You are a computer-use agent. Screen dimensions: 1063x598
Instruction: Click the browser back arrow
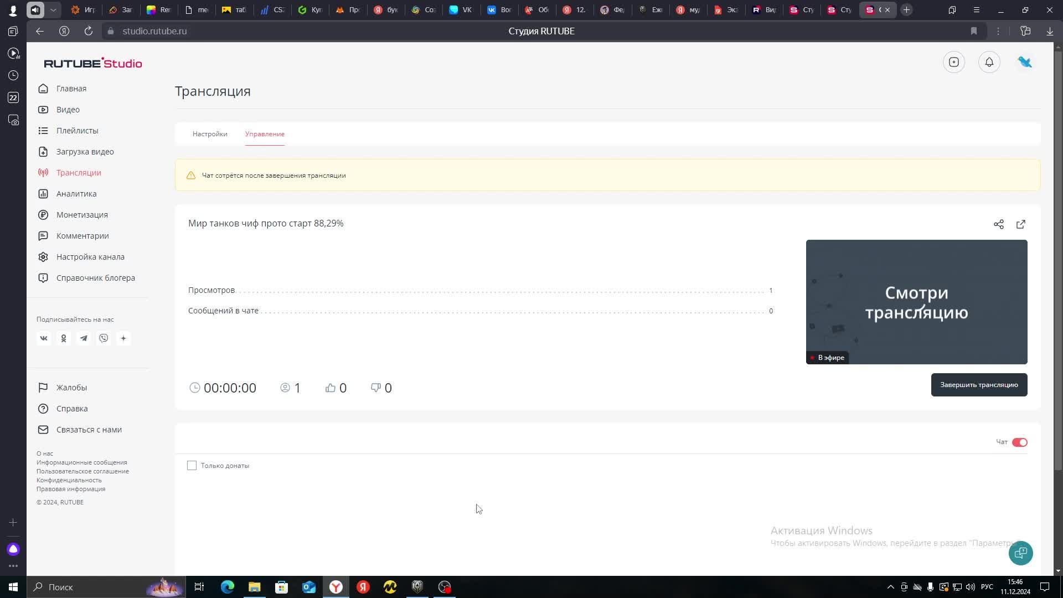tap(40, 31)
